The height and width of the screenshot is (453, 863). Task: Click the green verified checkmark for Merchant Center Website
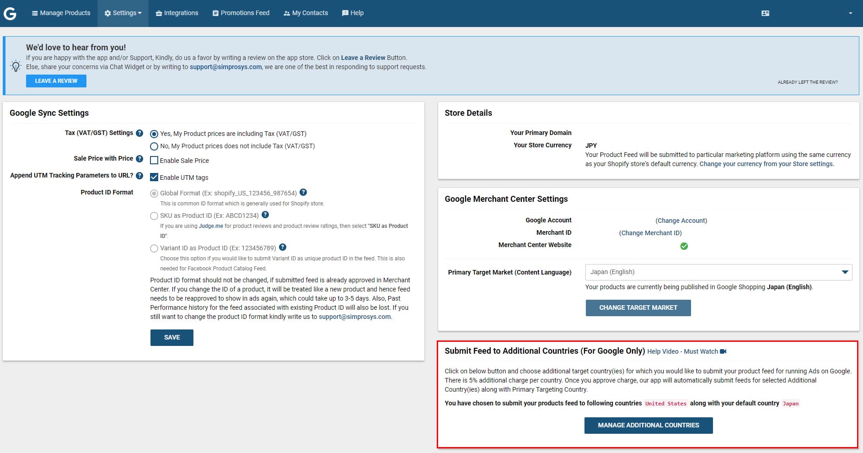(x=684, y=246)
